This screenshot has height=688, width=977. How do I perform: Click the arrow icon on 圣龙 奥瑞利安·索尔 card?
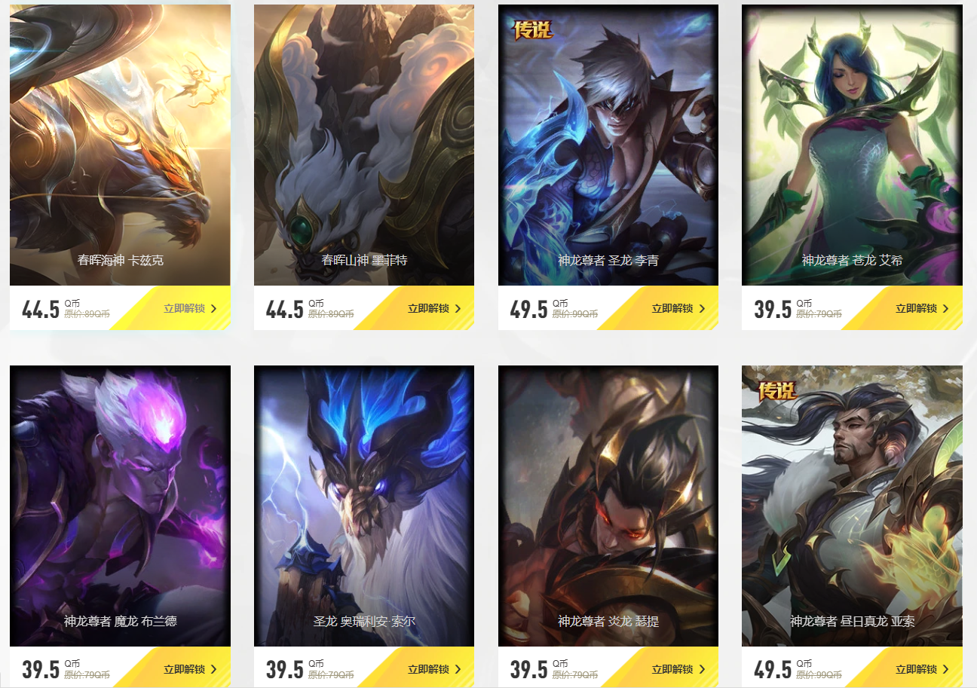[458, 669]
